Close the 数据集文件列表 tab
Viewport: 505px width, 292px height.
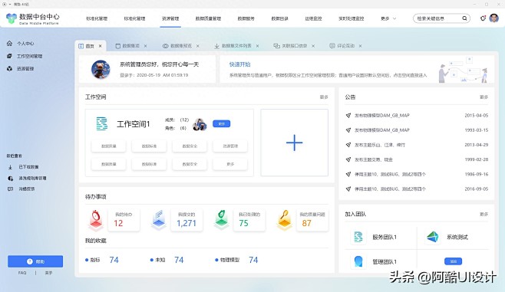coord(258,46)
